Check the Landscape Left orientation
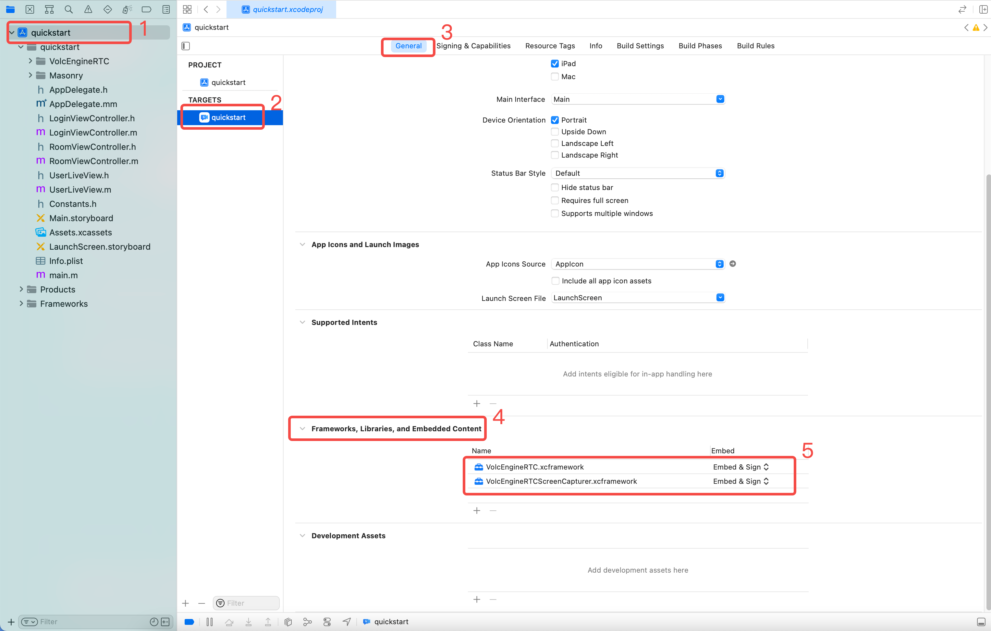This screenshot has width=991, height=631. pos(554,143)
